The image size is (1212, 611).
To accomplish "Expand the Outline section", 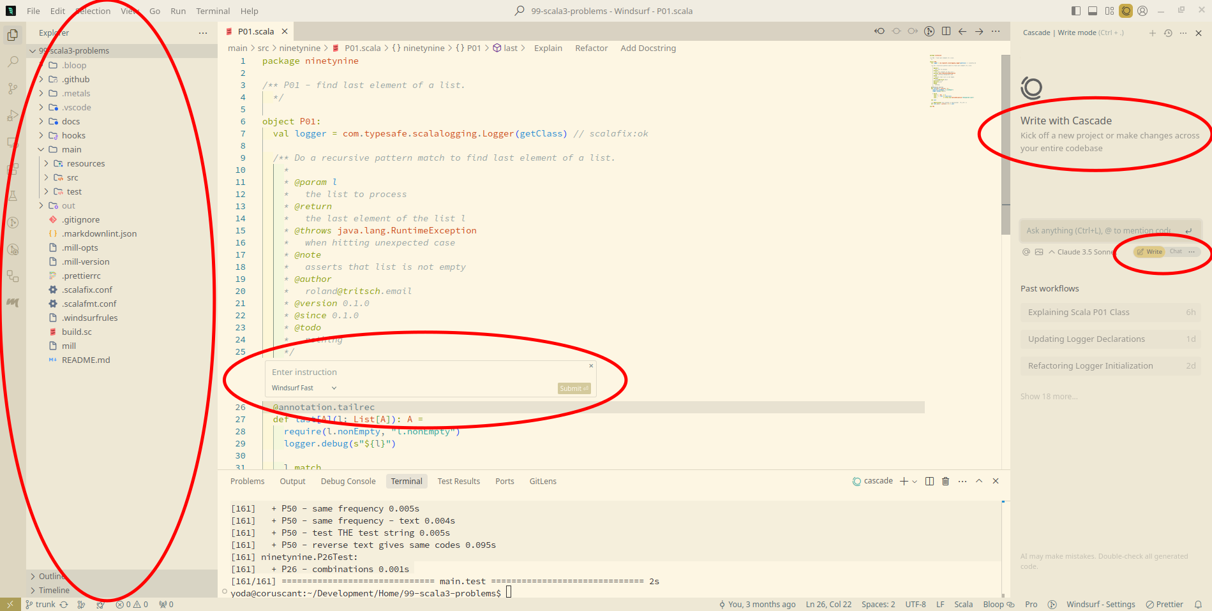I will (51, 576).
